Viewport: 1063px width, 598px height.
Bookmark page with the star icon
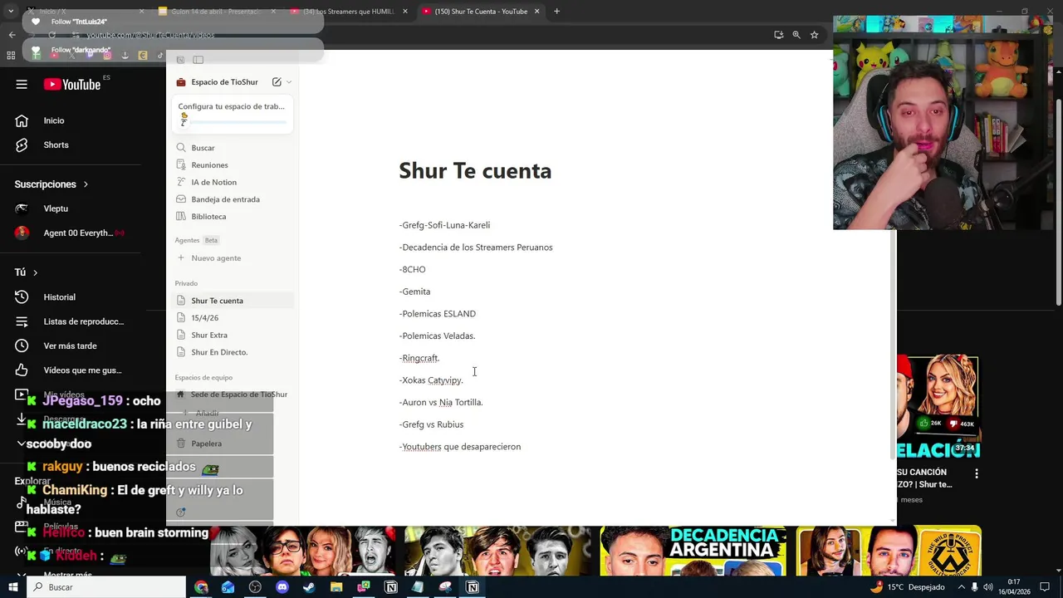815,35
